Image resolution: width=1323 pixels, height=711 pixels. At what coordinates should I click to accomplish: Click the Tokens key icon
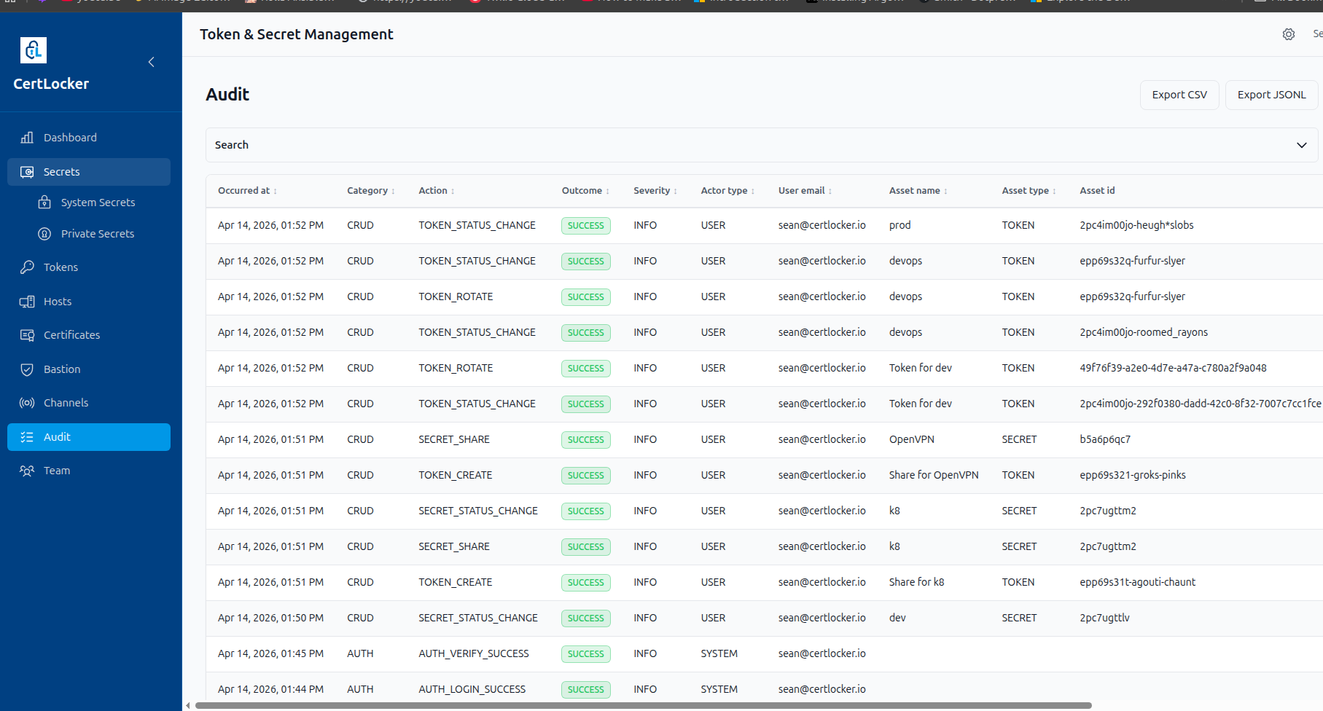[x=27, y=267]
